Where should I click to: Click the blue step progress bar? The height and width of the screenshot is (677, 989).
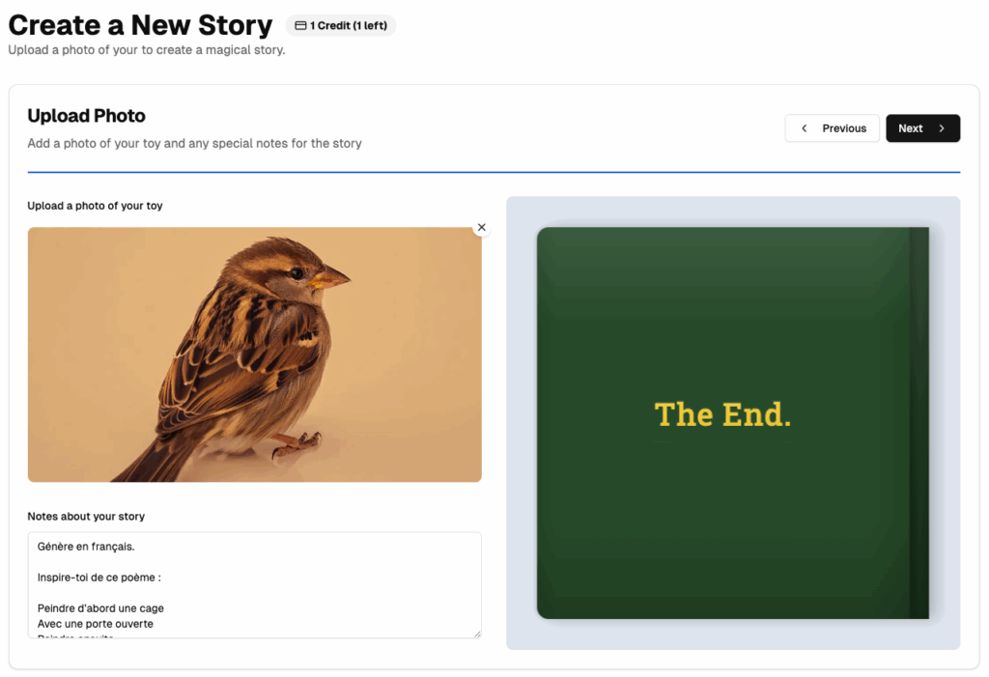click(494, 172)
